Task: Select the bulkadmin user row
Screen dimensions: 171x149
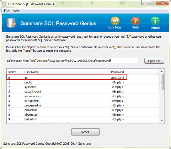Action: click(83, 119)
